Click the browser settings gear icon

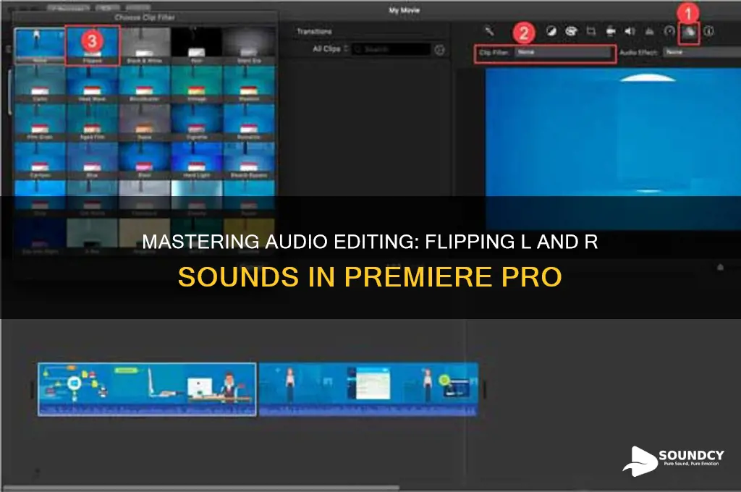pos(439,50)
